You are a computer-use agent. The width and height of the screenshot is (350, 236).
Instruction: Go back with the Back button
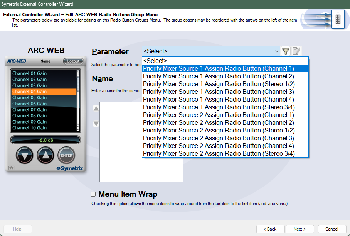(269, 229)
